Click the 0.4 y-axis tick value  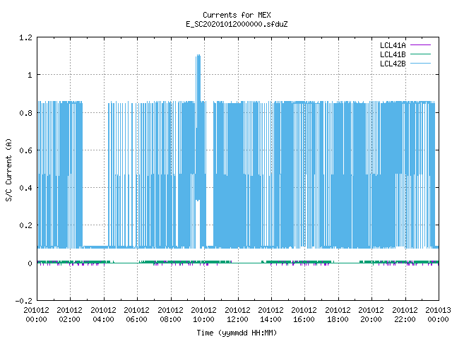[25, 188]
